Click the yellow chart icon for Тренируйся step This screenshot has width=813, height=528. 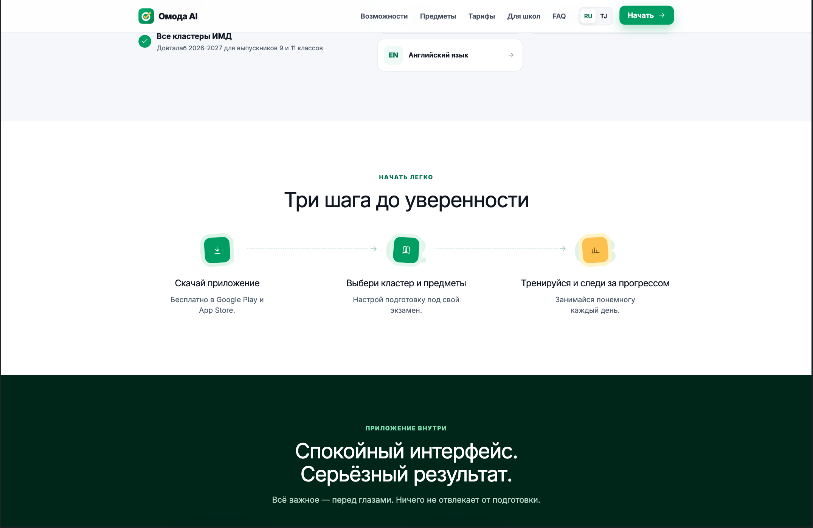pos(595,250)
